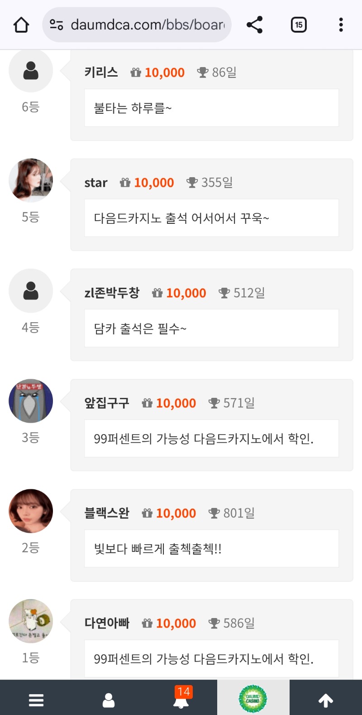
Task: Open star's profile picture
Action: click(31, 180)
